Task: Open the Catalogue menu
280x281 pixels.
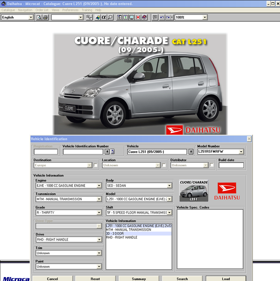Action: point(8,10)
